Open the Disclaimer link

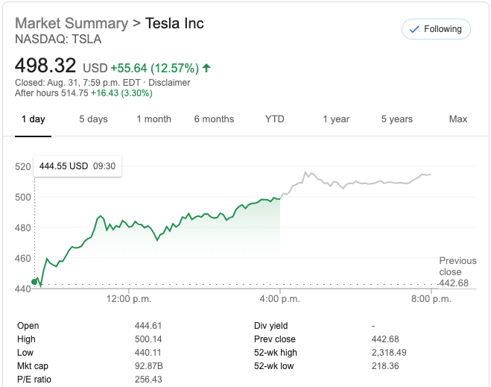[169, 83]
